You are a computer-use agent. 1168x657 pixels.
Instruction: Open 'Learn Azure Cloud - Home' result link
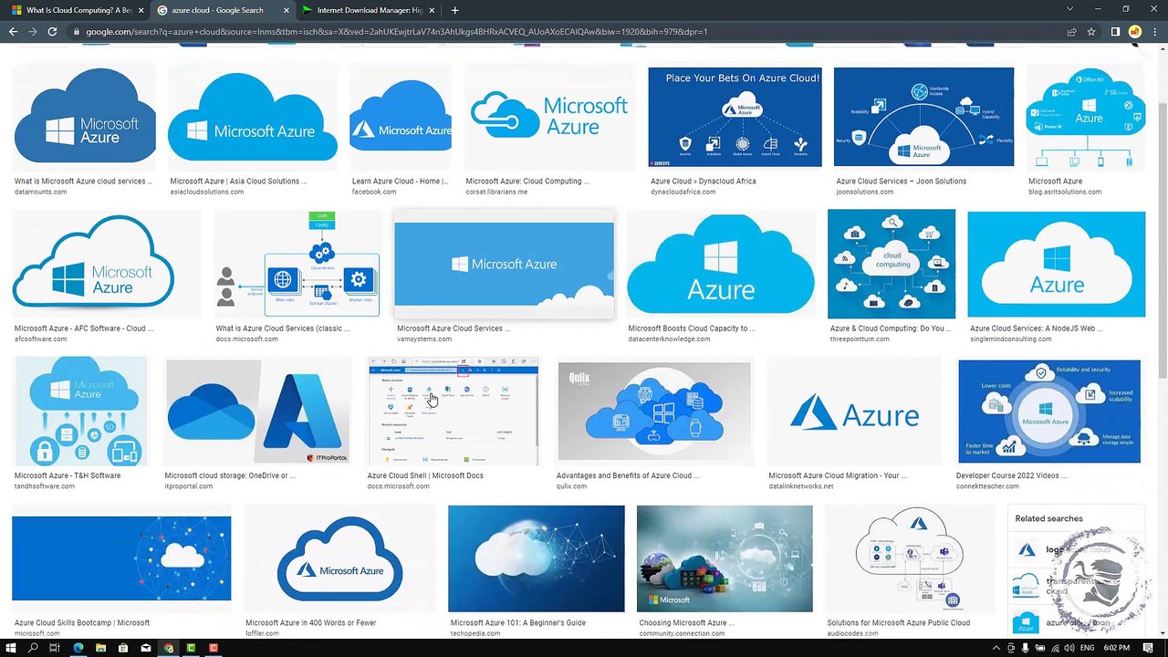(400, 182)
